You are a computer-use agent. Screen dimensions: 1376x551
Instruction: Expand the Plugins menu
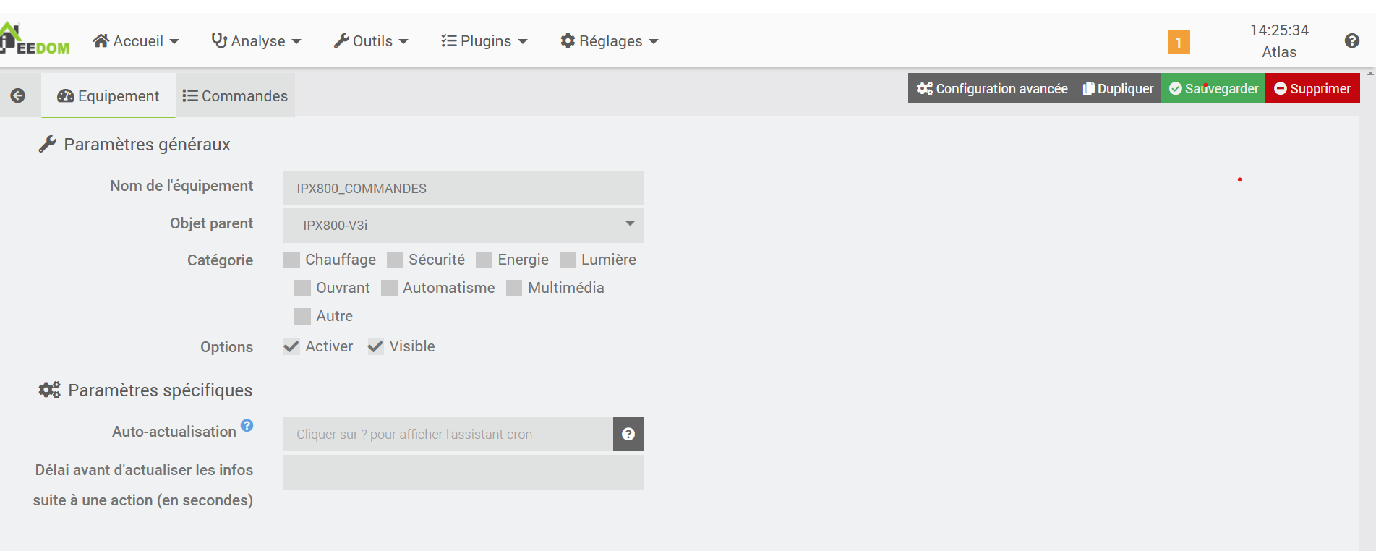(484, 41)
